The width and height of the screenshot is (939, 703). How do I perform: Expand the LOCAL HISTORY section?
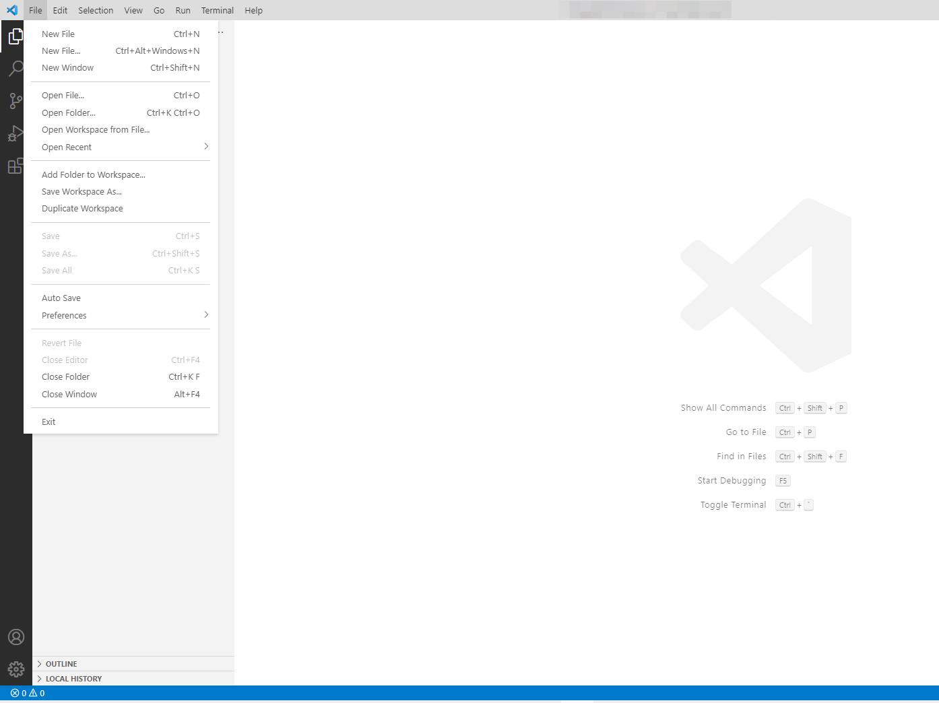(x=133, y=679)
